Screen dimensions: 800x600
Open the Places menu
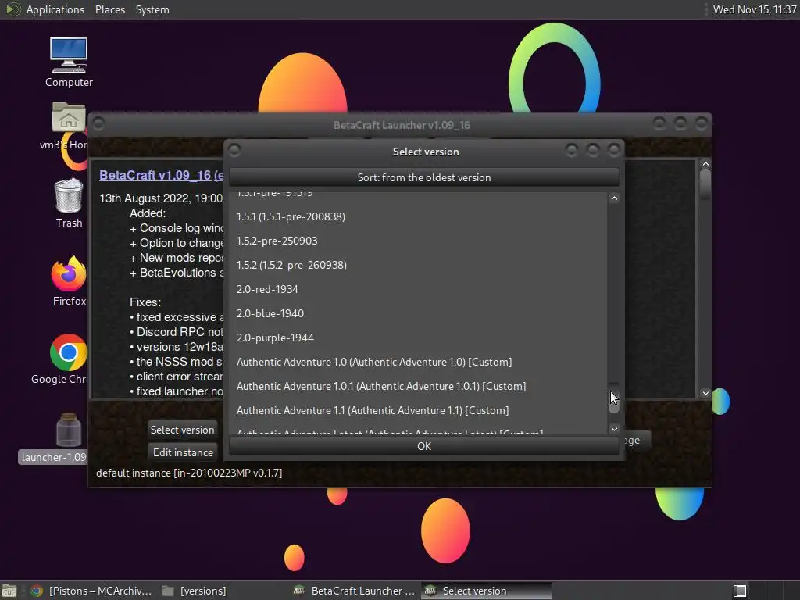point(110,9)
